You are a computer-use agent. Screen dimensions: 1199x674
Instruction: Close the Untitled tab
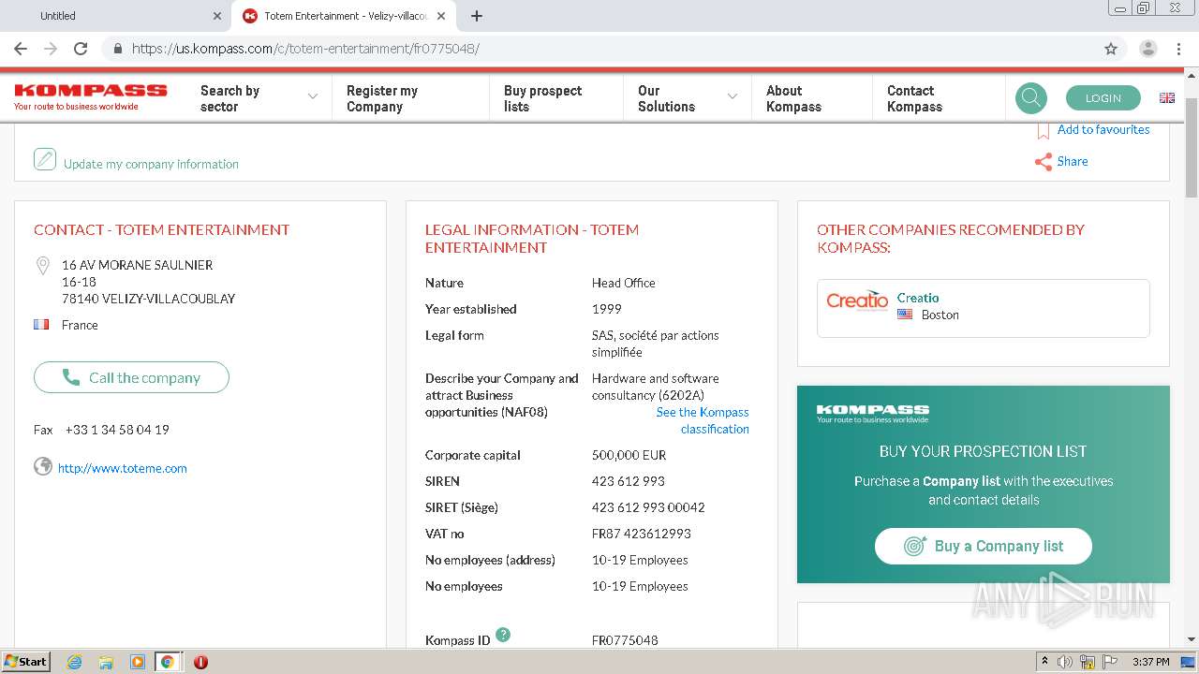217,16
